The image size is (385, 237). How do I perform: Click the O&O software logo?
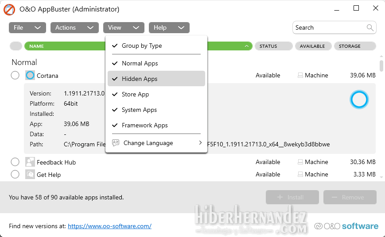pyautogui.click(x=346, y=226)
